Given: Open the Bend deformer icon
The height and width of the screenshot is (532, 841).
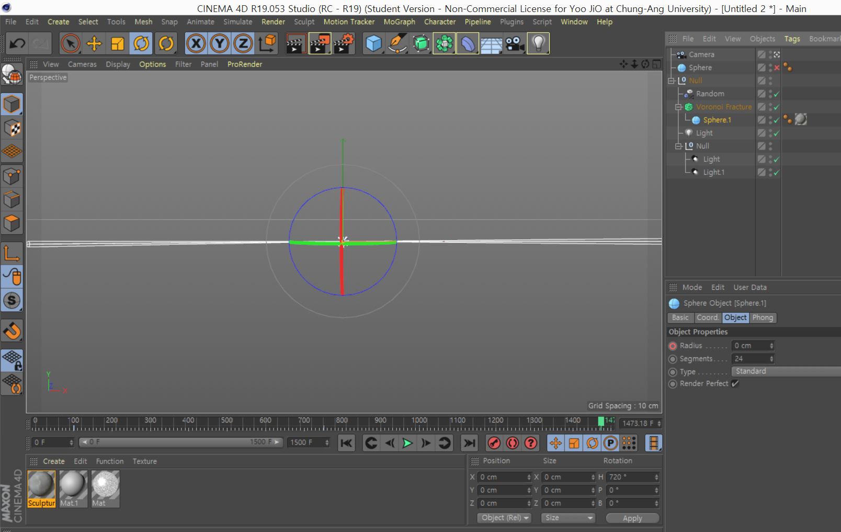Looking at the screenshot, I should (x=468, y=43).
